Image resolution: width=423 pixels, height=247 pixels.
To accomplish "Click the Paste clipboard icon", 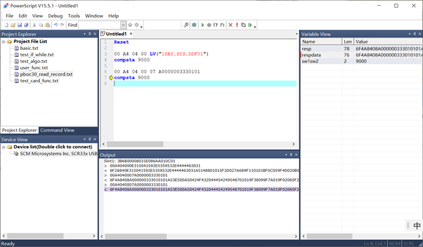I will pos(48,25).
